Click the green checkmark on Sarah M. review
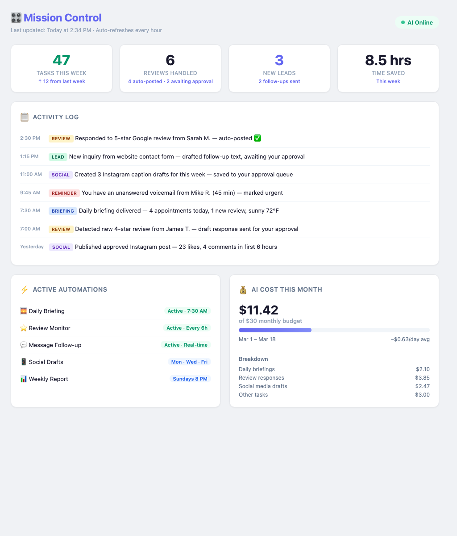457x536 pixels. coord(258,138)
